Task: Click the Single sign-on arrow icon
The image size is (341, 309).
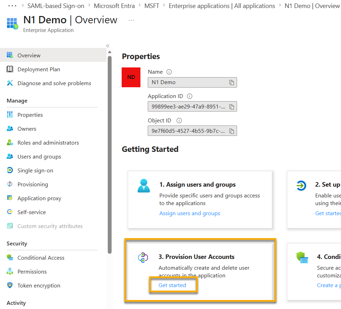Action: pyautogui.click(x=10, y=170)
